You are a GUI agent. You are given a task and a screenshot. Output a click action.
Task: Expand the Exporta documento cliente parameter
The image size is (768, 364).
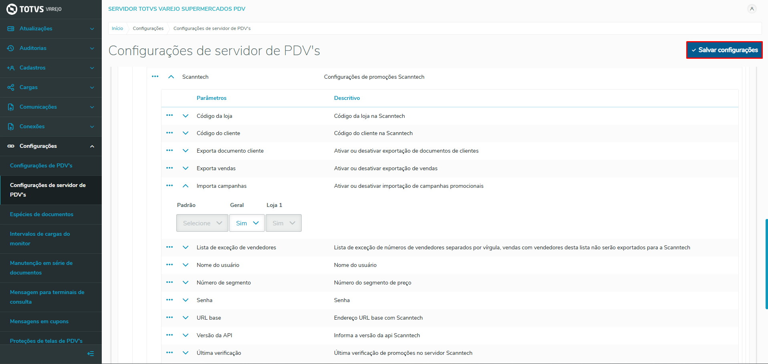click(x=185, y=151)
